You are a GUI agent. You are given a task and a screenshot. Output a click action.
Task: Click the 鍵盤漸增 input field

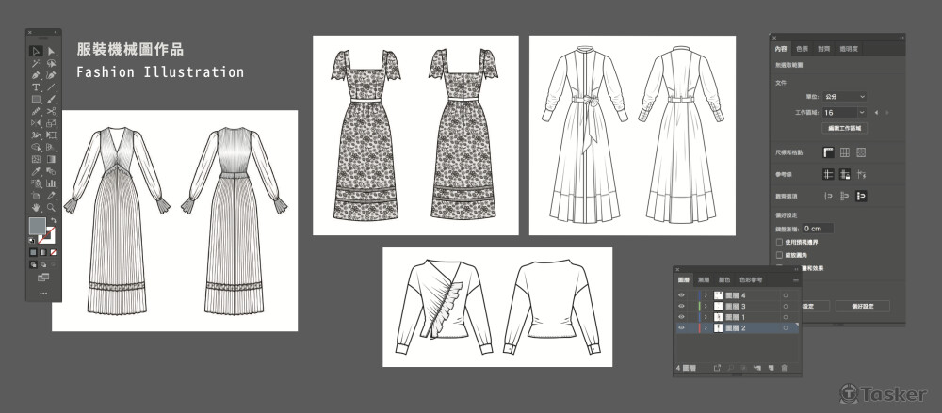coord(818,229)
